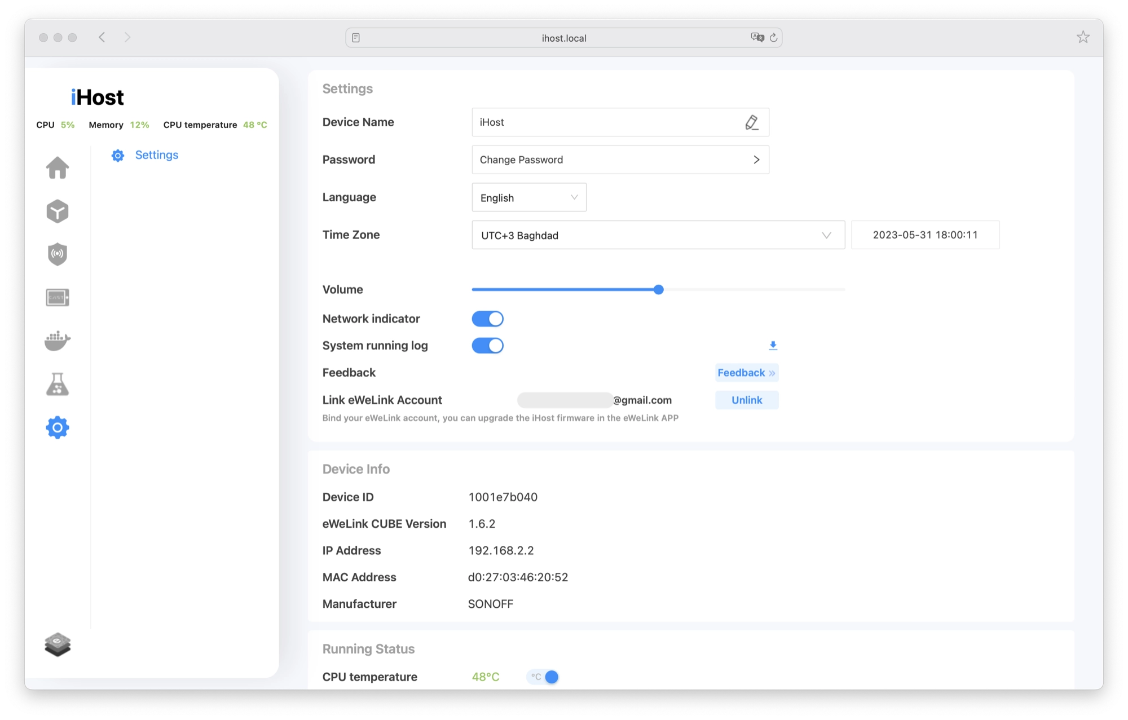This screenshot has width=1128, height=720.
Task: Toggle the Network indicator switch
Action: [x=488, y=319]
